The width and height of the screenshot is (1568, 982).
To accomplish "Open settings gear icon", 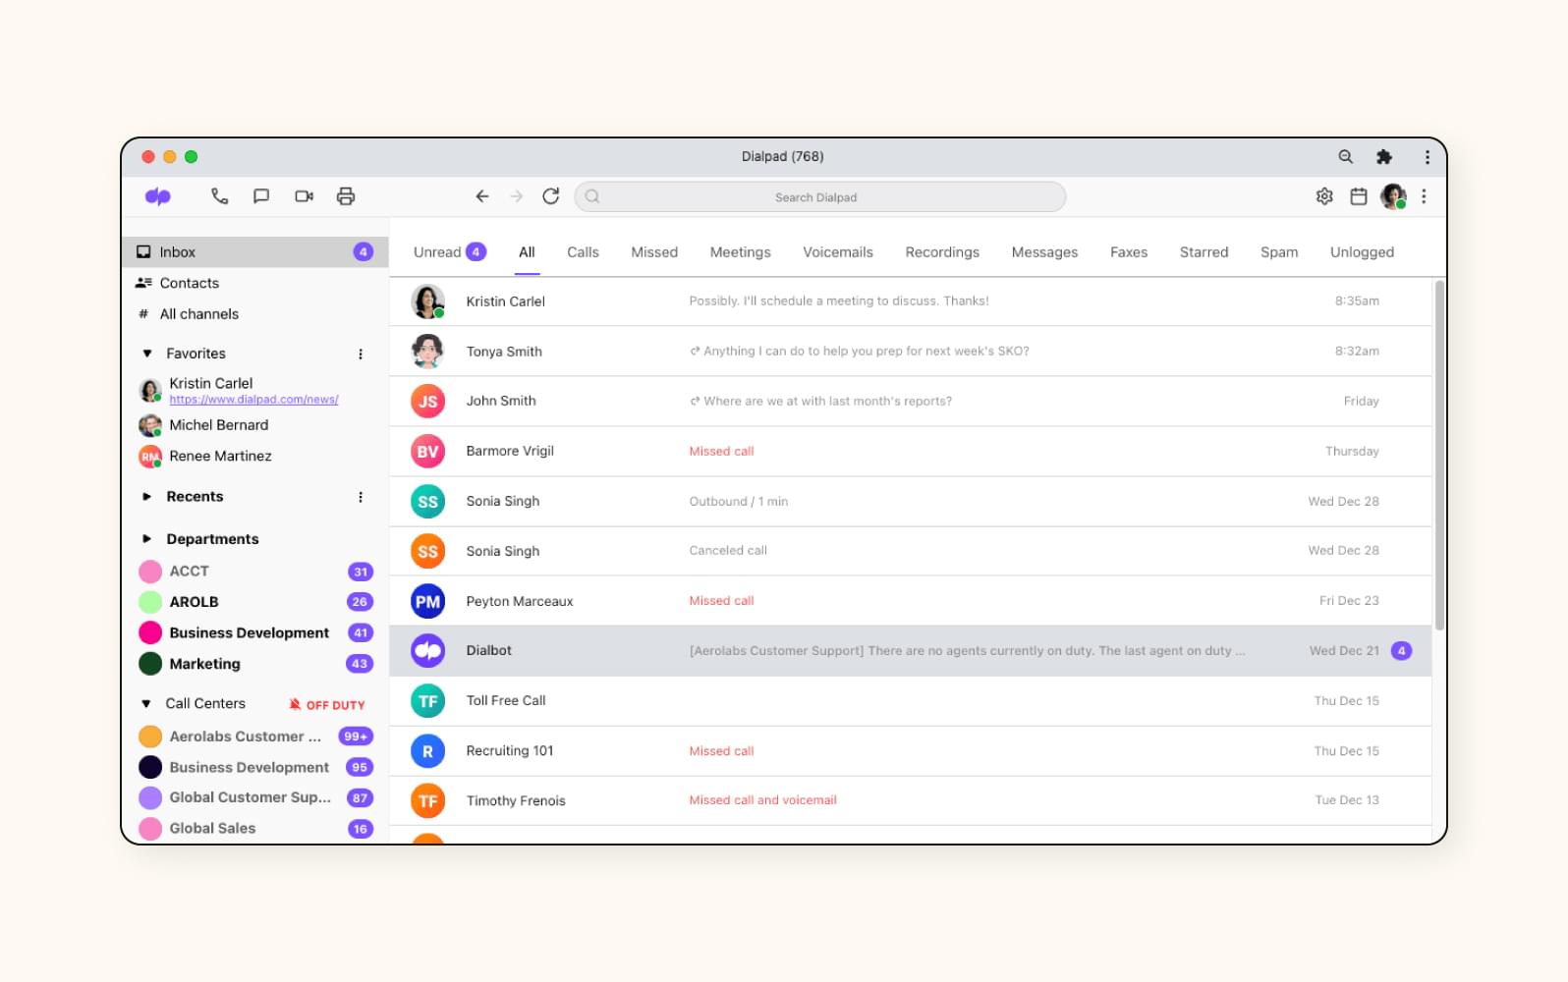I will point(1324,196).
